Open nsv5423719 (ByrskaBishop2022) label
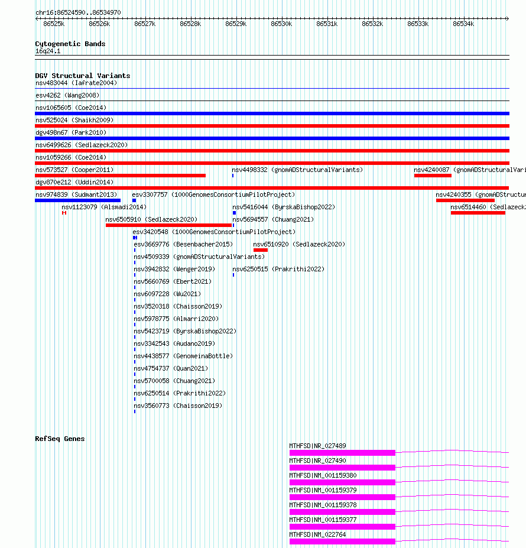526x548 pixels. point(185,331)
